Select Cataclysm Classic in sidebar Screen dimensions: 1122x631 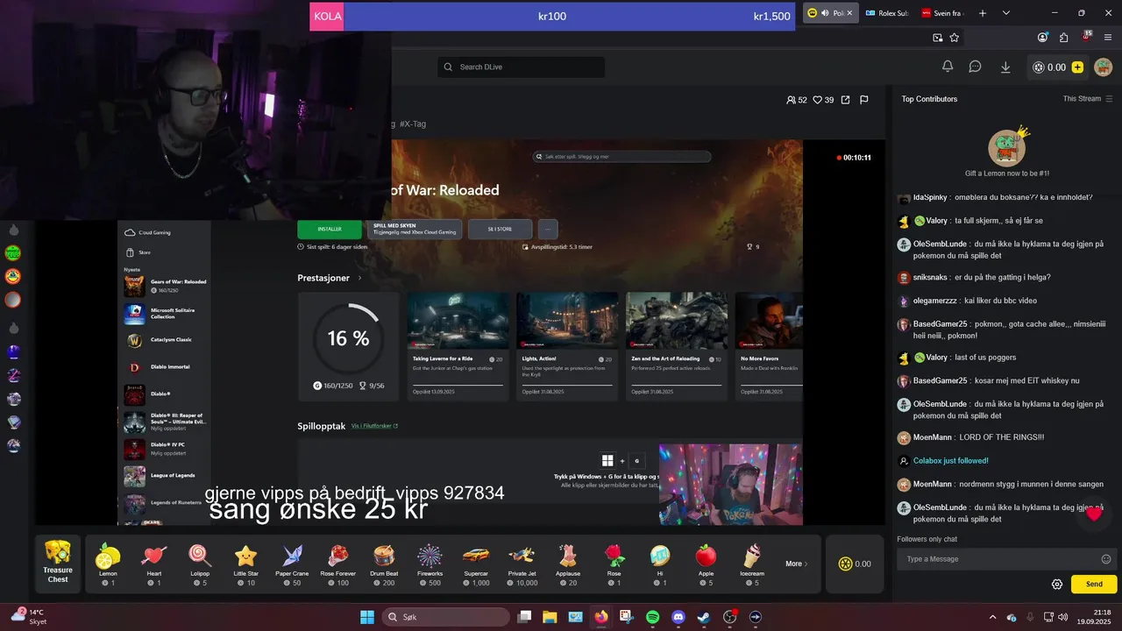(x=166, y=340)
